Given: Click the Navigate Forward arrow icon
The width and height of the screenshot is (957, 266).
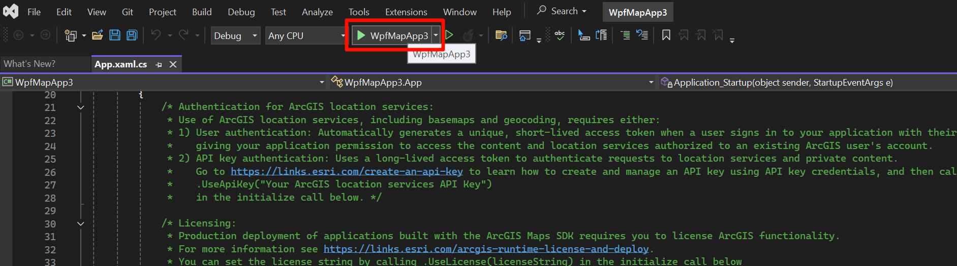Looking at the screenshot, I should (x=45, y=35).
